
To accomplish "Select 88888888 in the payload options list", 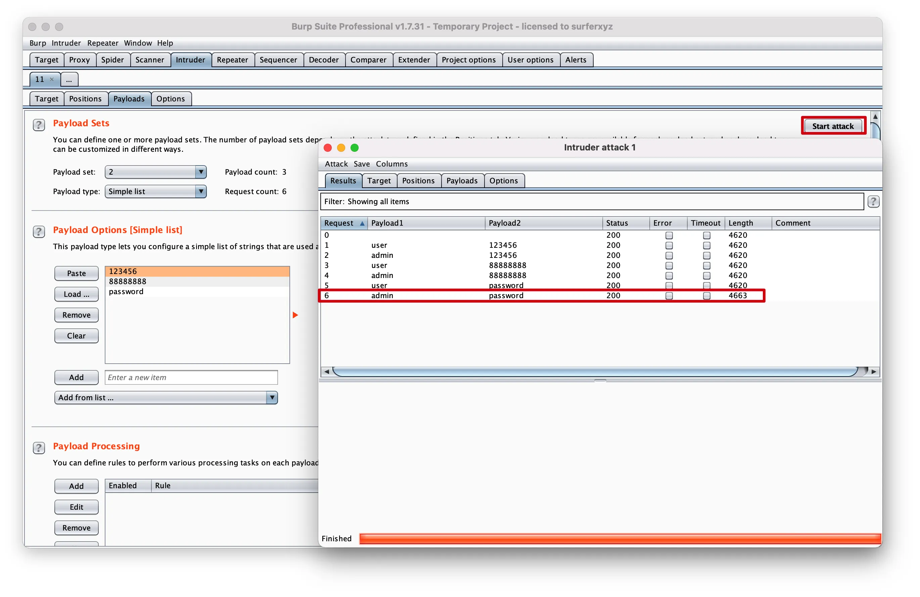I will 197,281.
